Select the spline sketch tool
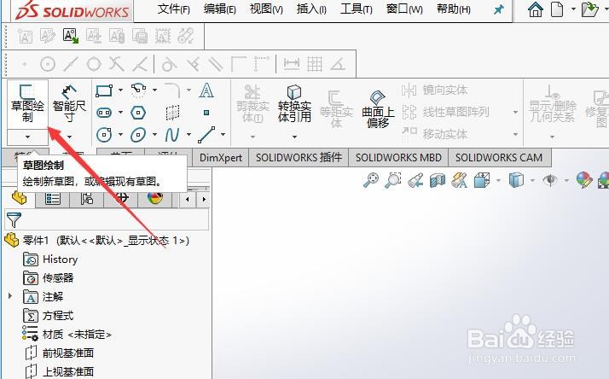This screenshot has height=379, width=609. coord(172,135)
